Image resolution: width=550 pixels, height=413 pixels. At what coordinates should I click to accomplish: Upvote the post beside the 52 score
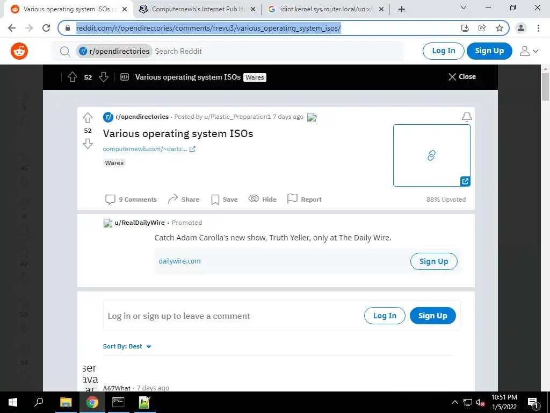[88, 117]
